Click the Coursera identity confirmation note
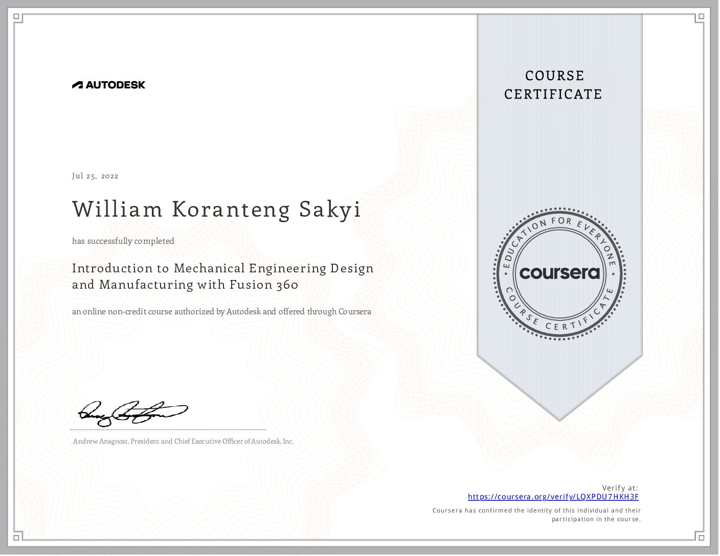 pyautogui.click(x=536, y=515)
